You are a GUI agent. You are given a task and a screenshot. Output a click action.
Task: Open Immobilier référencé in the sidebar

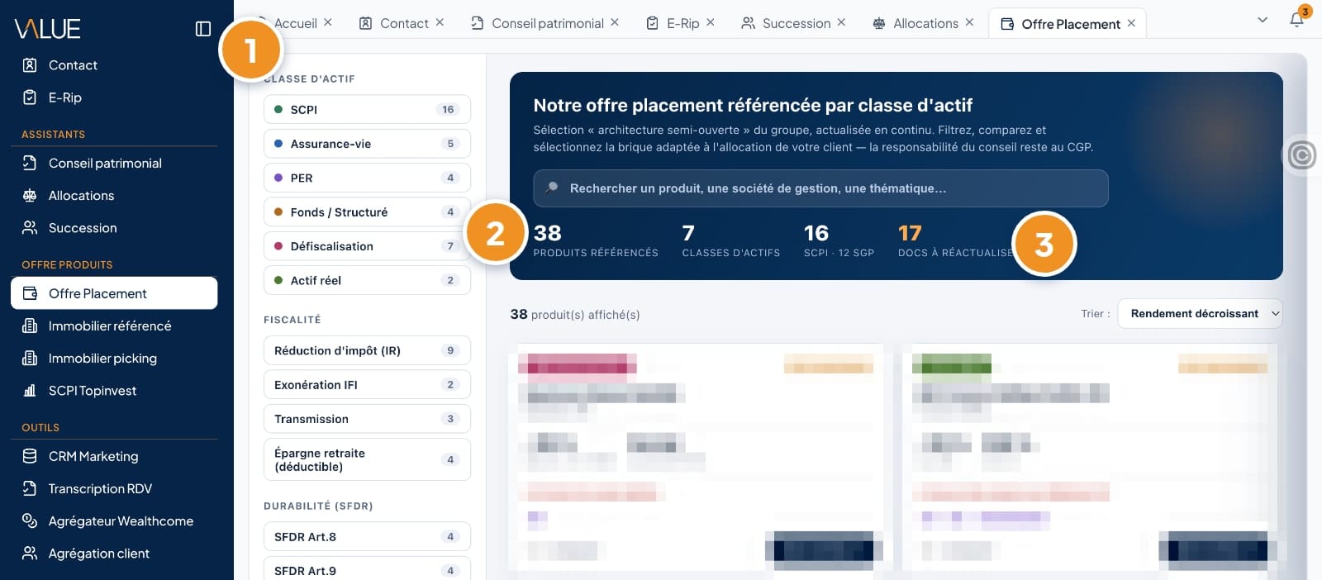(x=114, y=326)
